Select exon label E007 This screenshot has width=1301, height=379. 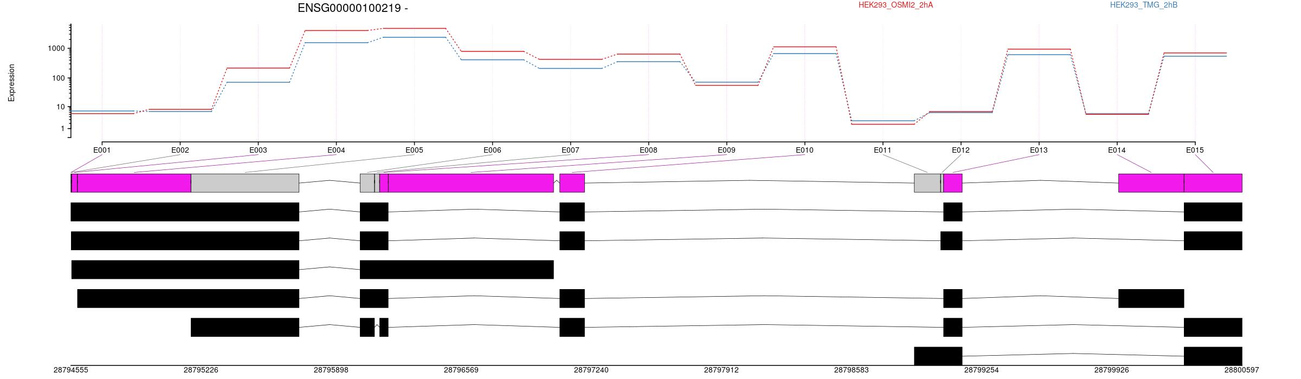(570, 150)
